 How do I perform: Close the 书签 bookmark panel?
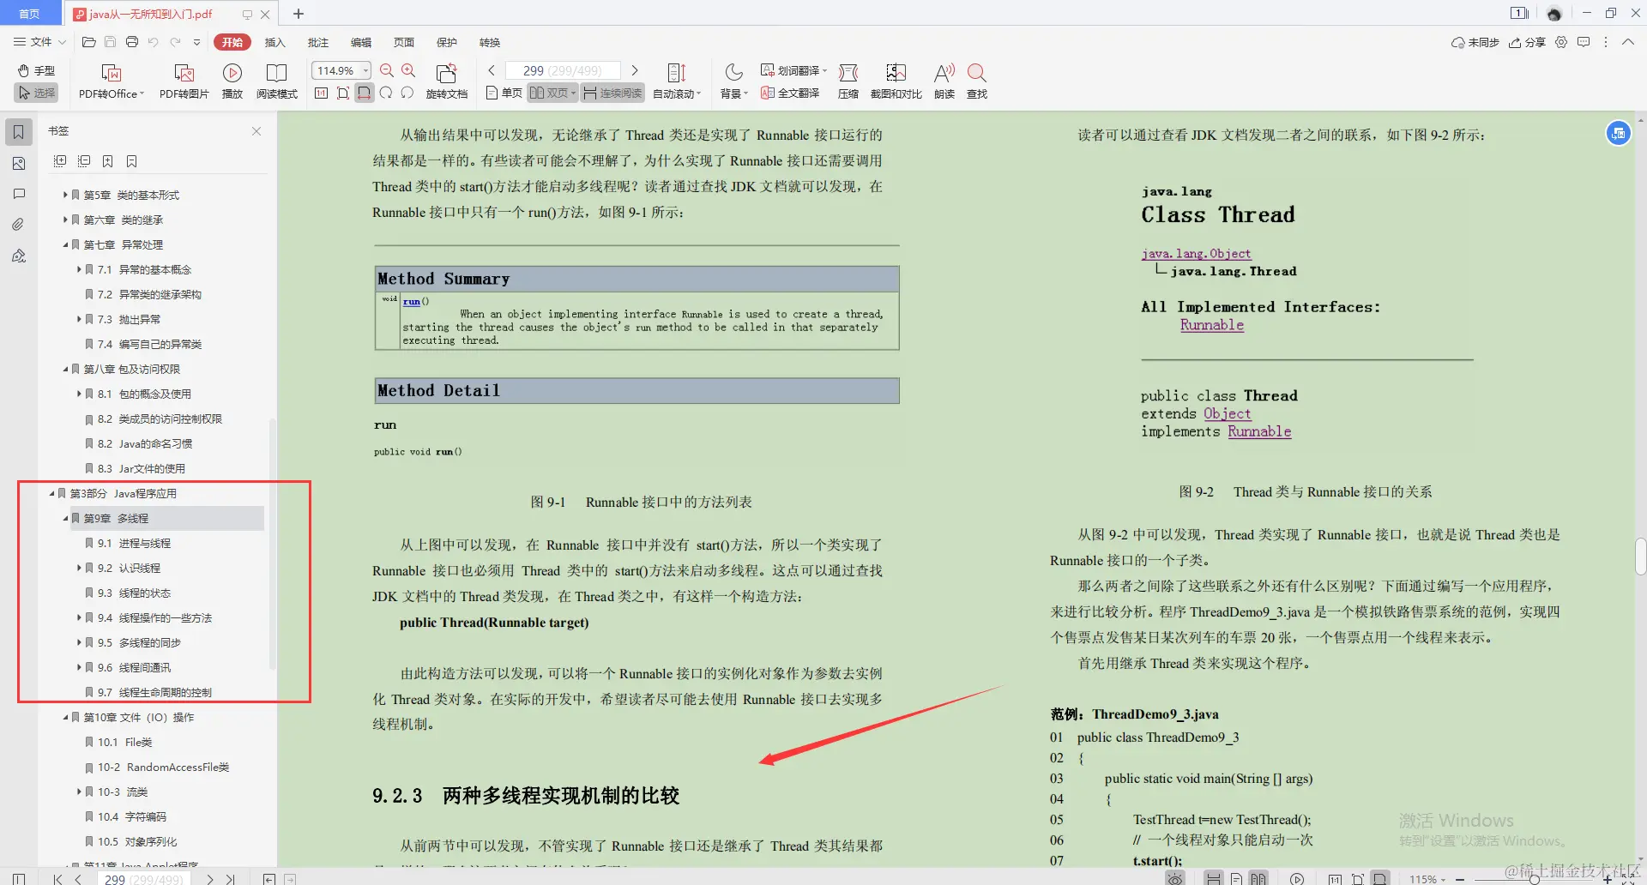click(256, 131)
